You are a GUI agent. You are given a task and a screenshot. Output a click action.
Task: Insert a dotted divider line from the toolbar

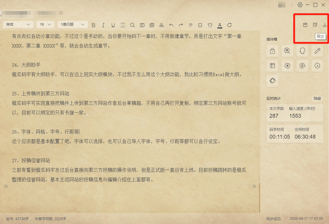coord(123,25)
